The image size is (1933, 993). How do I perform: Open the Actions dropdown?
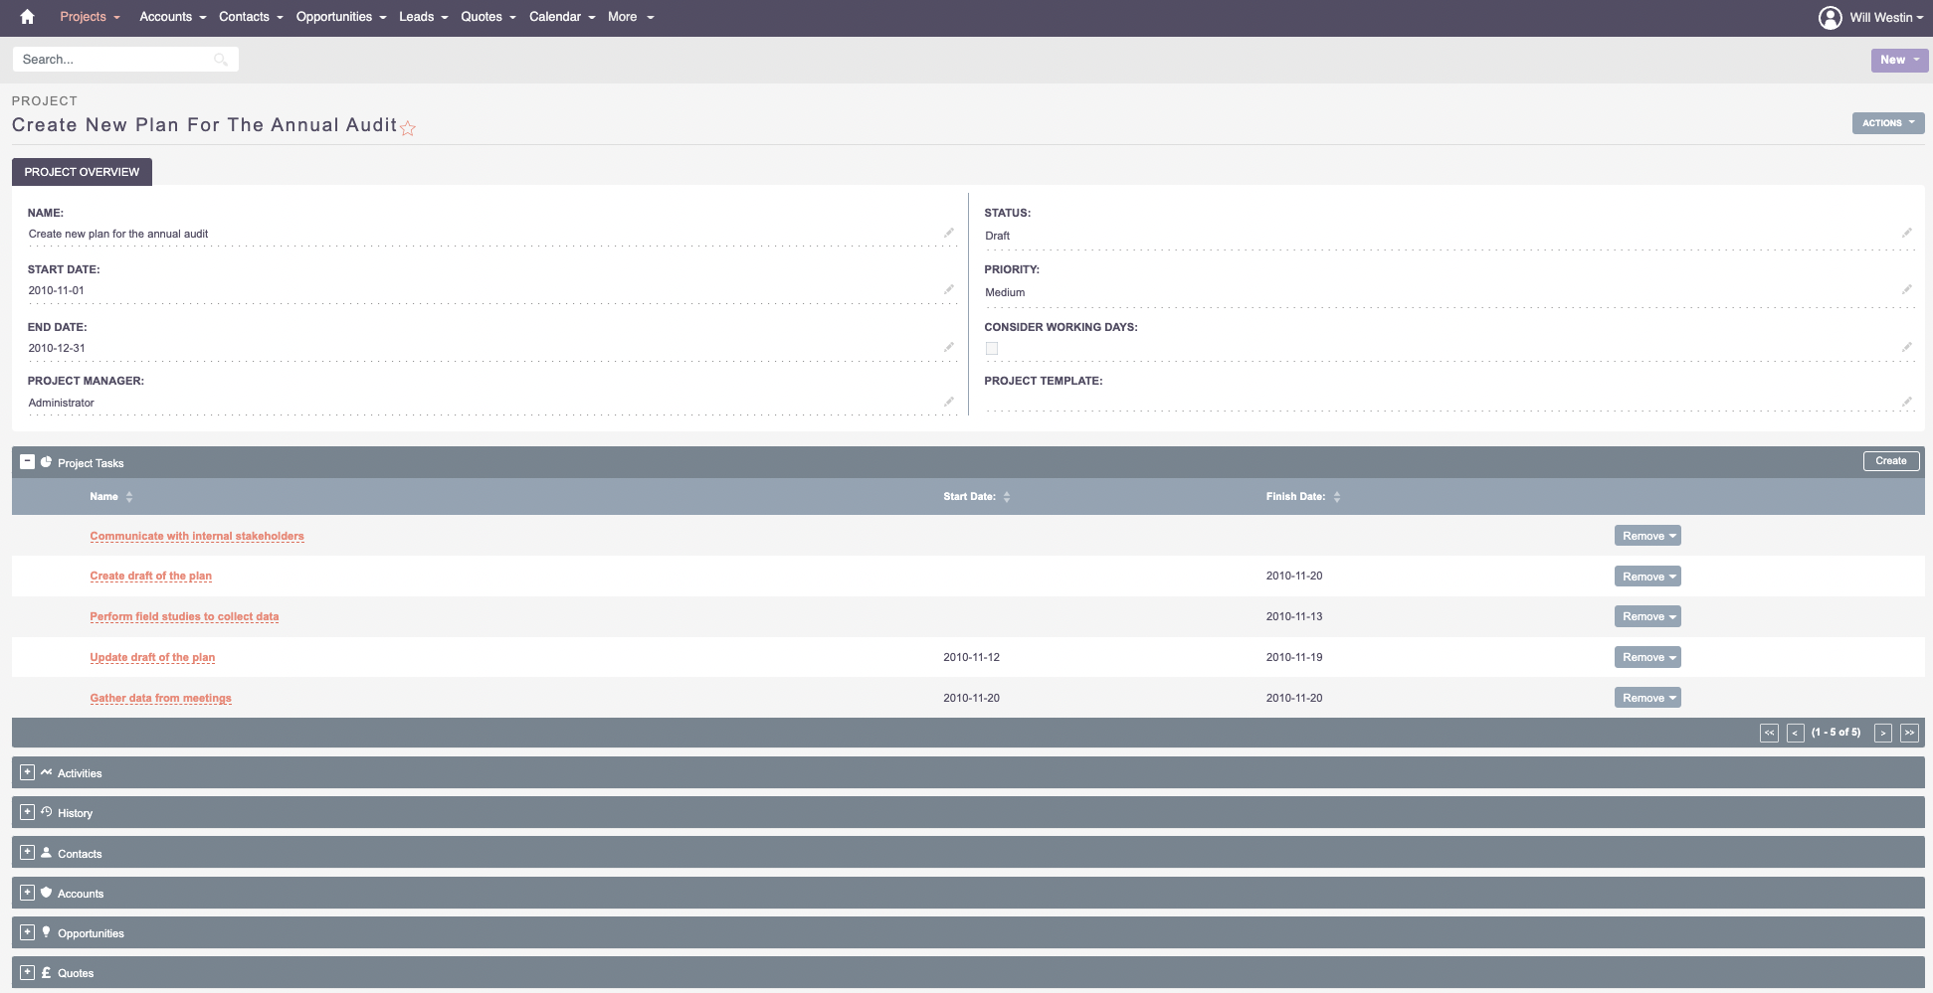pos(1887,123)
